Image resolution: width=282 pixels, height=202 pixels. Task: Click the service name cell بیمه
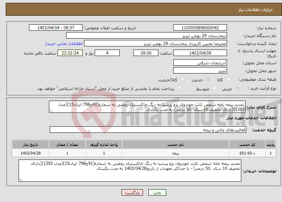[x=175, y=153]
